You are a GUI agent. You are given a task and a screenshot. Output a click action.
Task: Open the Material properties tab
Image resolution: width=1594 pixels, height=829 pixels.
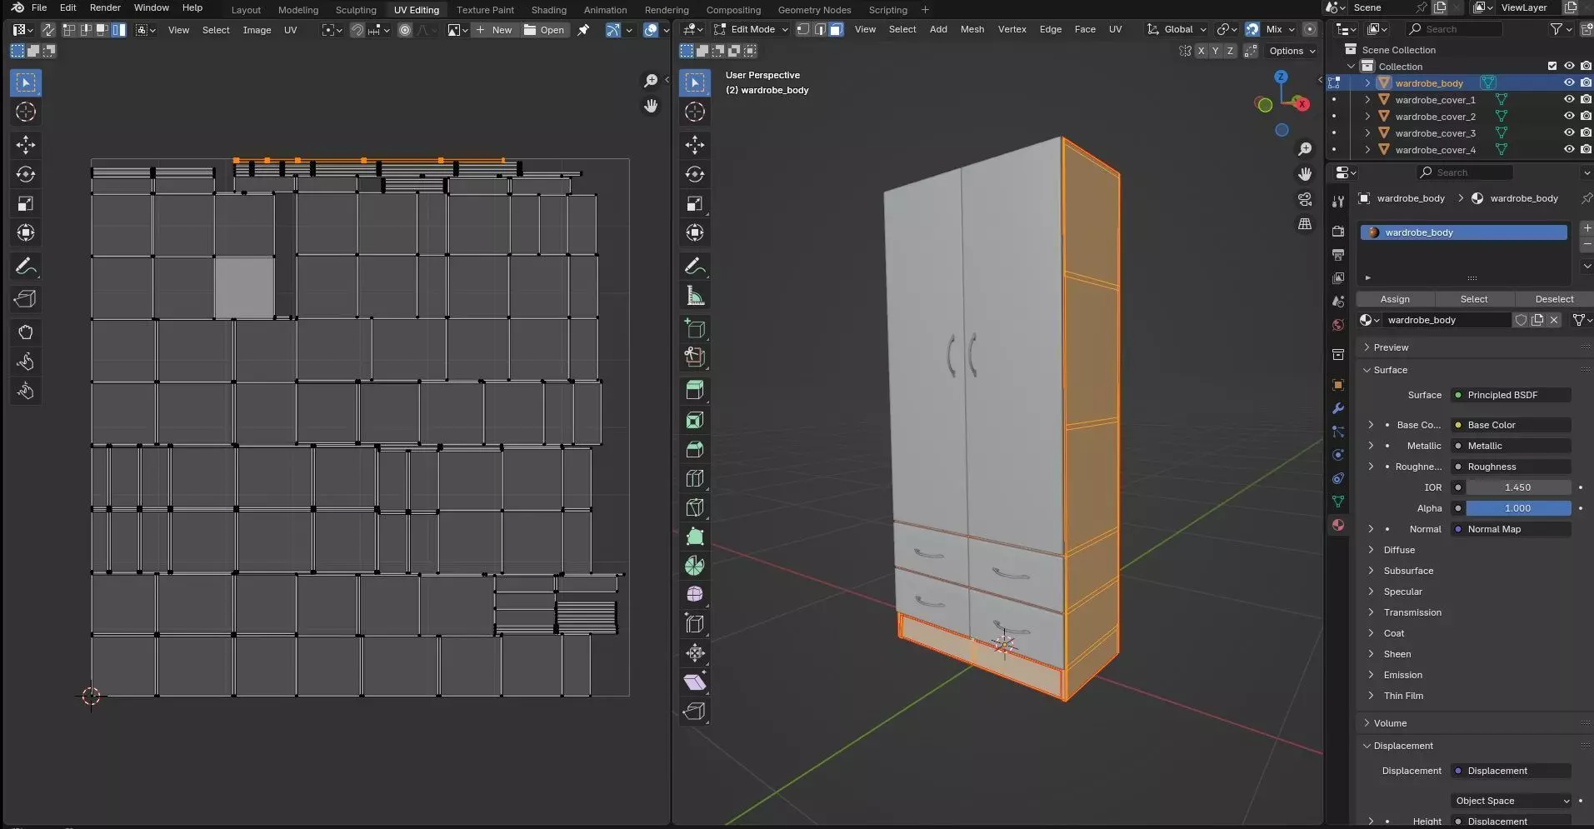click(x=1338, y=525)
